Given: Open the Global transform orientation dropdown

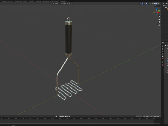Looking at the screenshot, I should (56, 3).
